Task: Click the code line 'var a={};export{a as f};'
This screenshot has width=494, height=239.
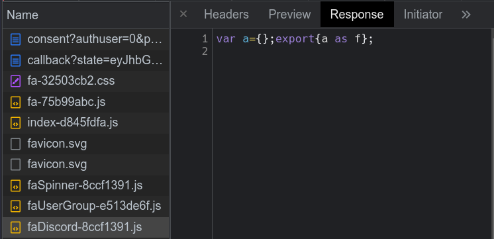Action: click(x=295, y=39)
